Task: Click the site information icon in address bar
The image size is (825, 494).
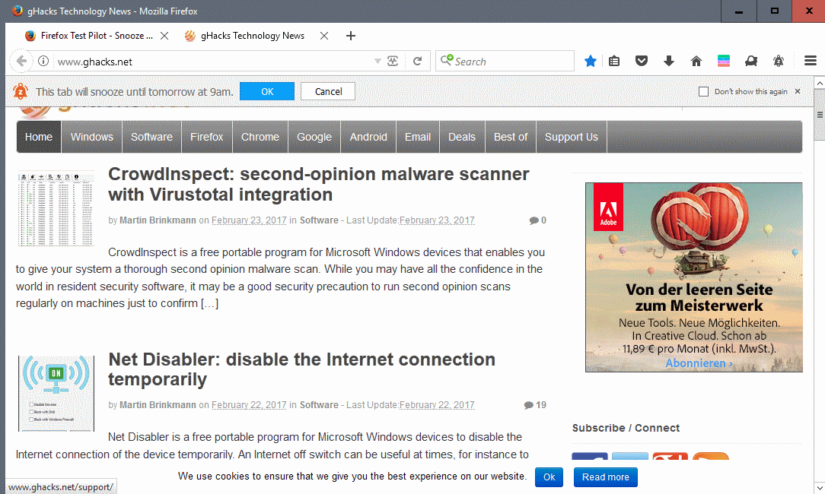Action: coord(43,62)
